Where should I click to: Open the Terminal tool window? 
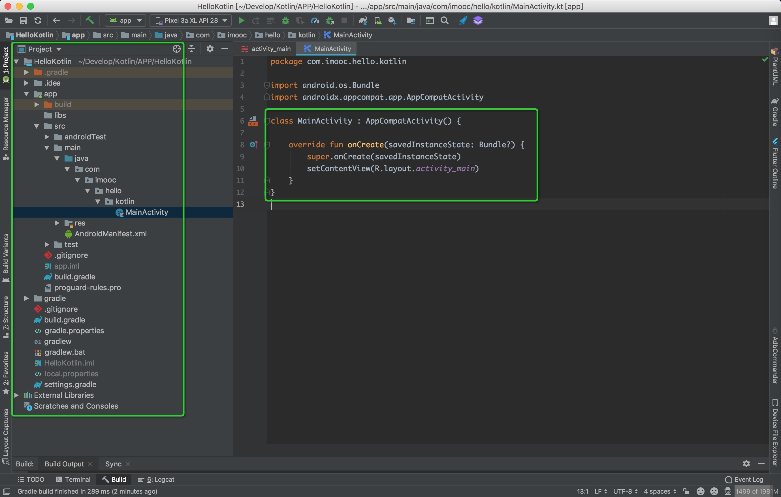point(73,479)
